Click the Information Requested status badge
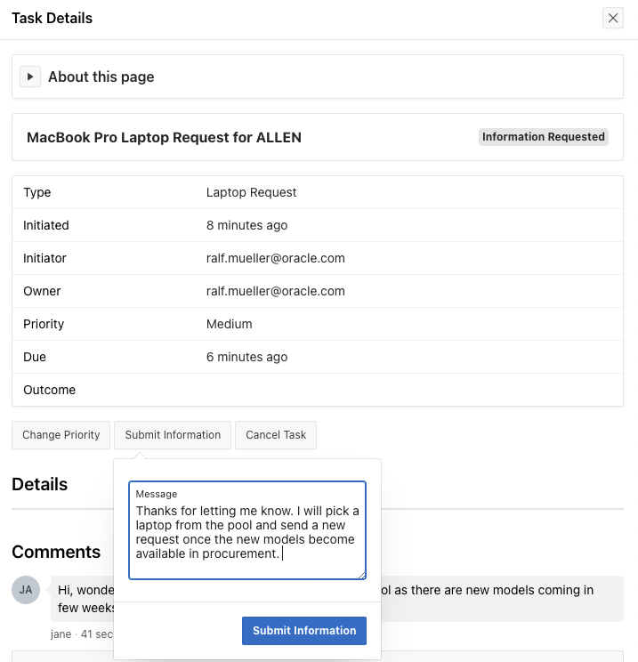The width and height of the screenshot is (638, 662). pos(543,137)
